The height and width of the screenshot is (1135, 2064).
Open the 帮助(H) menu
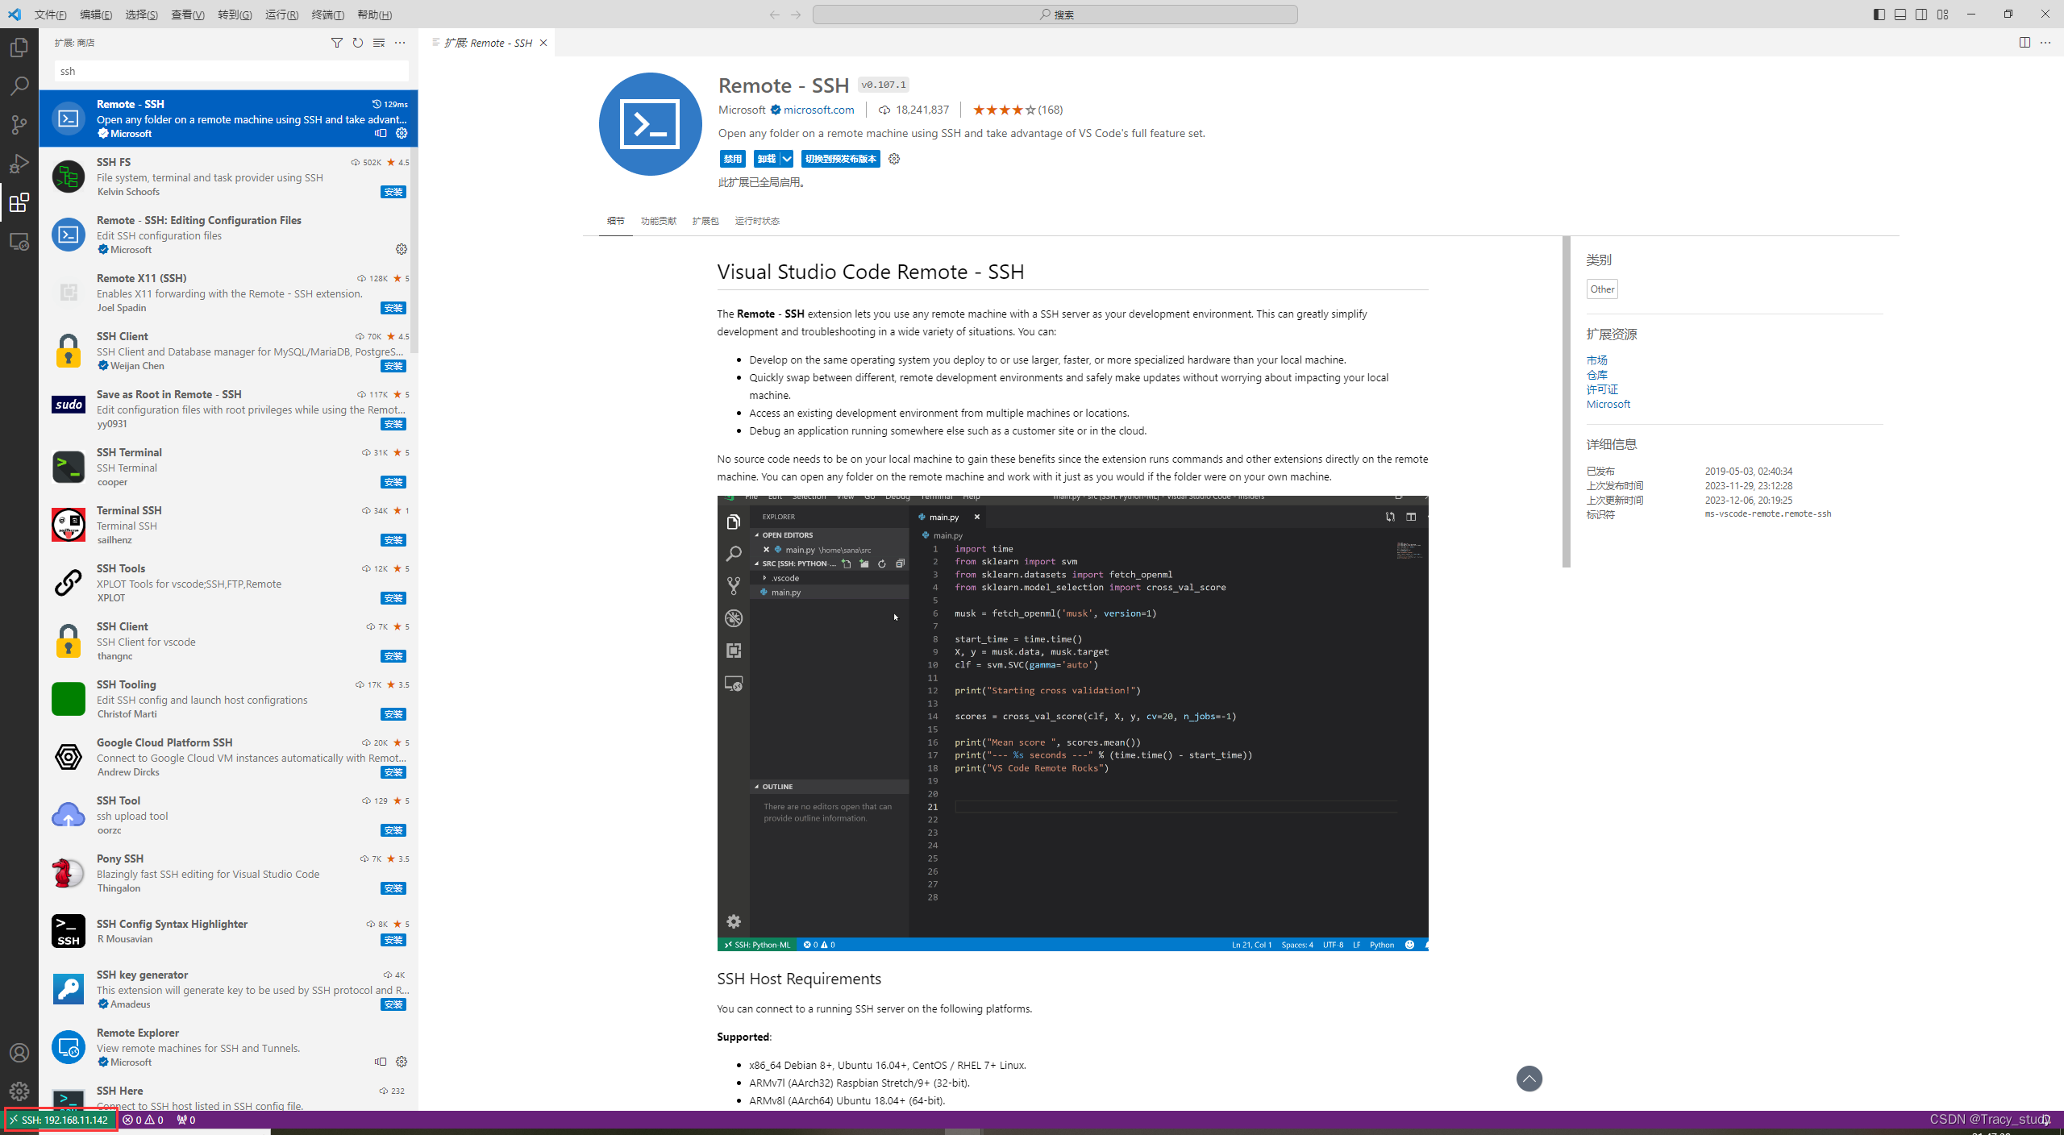pyautogui.click(x=374, y=15)
